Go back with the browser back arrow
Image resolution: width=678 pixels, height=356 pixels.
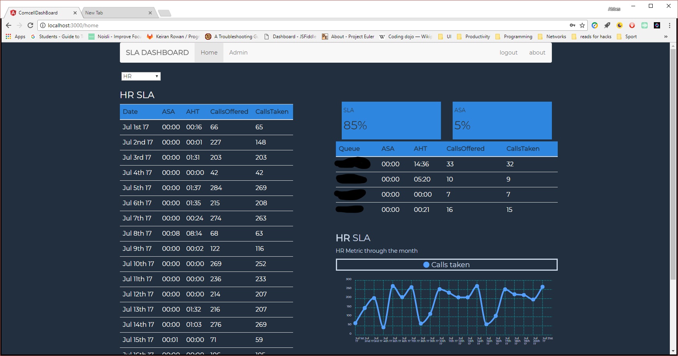9,25
